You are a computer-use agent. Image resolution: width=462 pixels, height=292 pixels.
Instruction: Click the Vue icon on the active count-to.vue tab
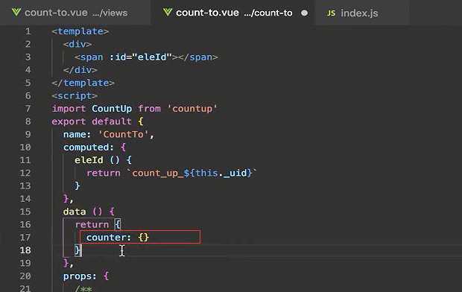[x=168, y=13]
